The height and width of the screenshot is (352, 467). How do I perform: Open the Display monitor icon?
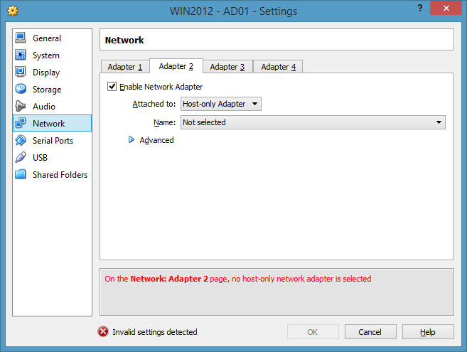pos(21,73)
